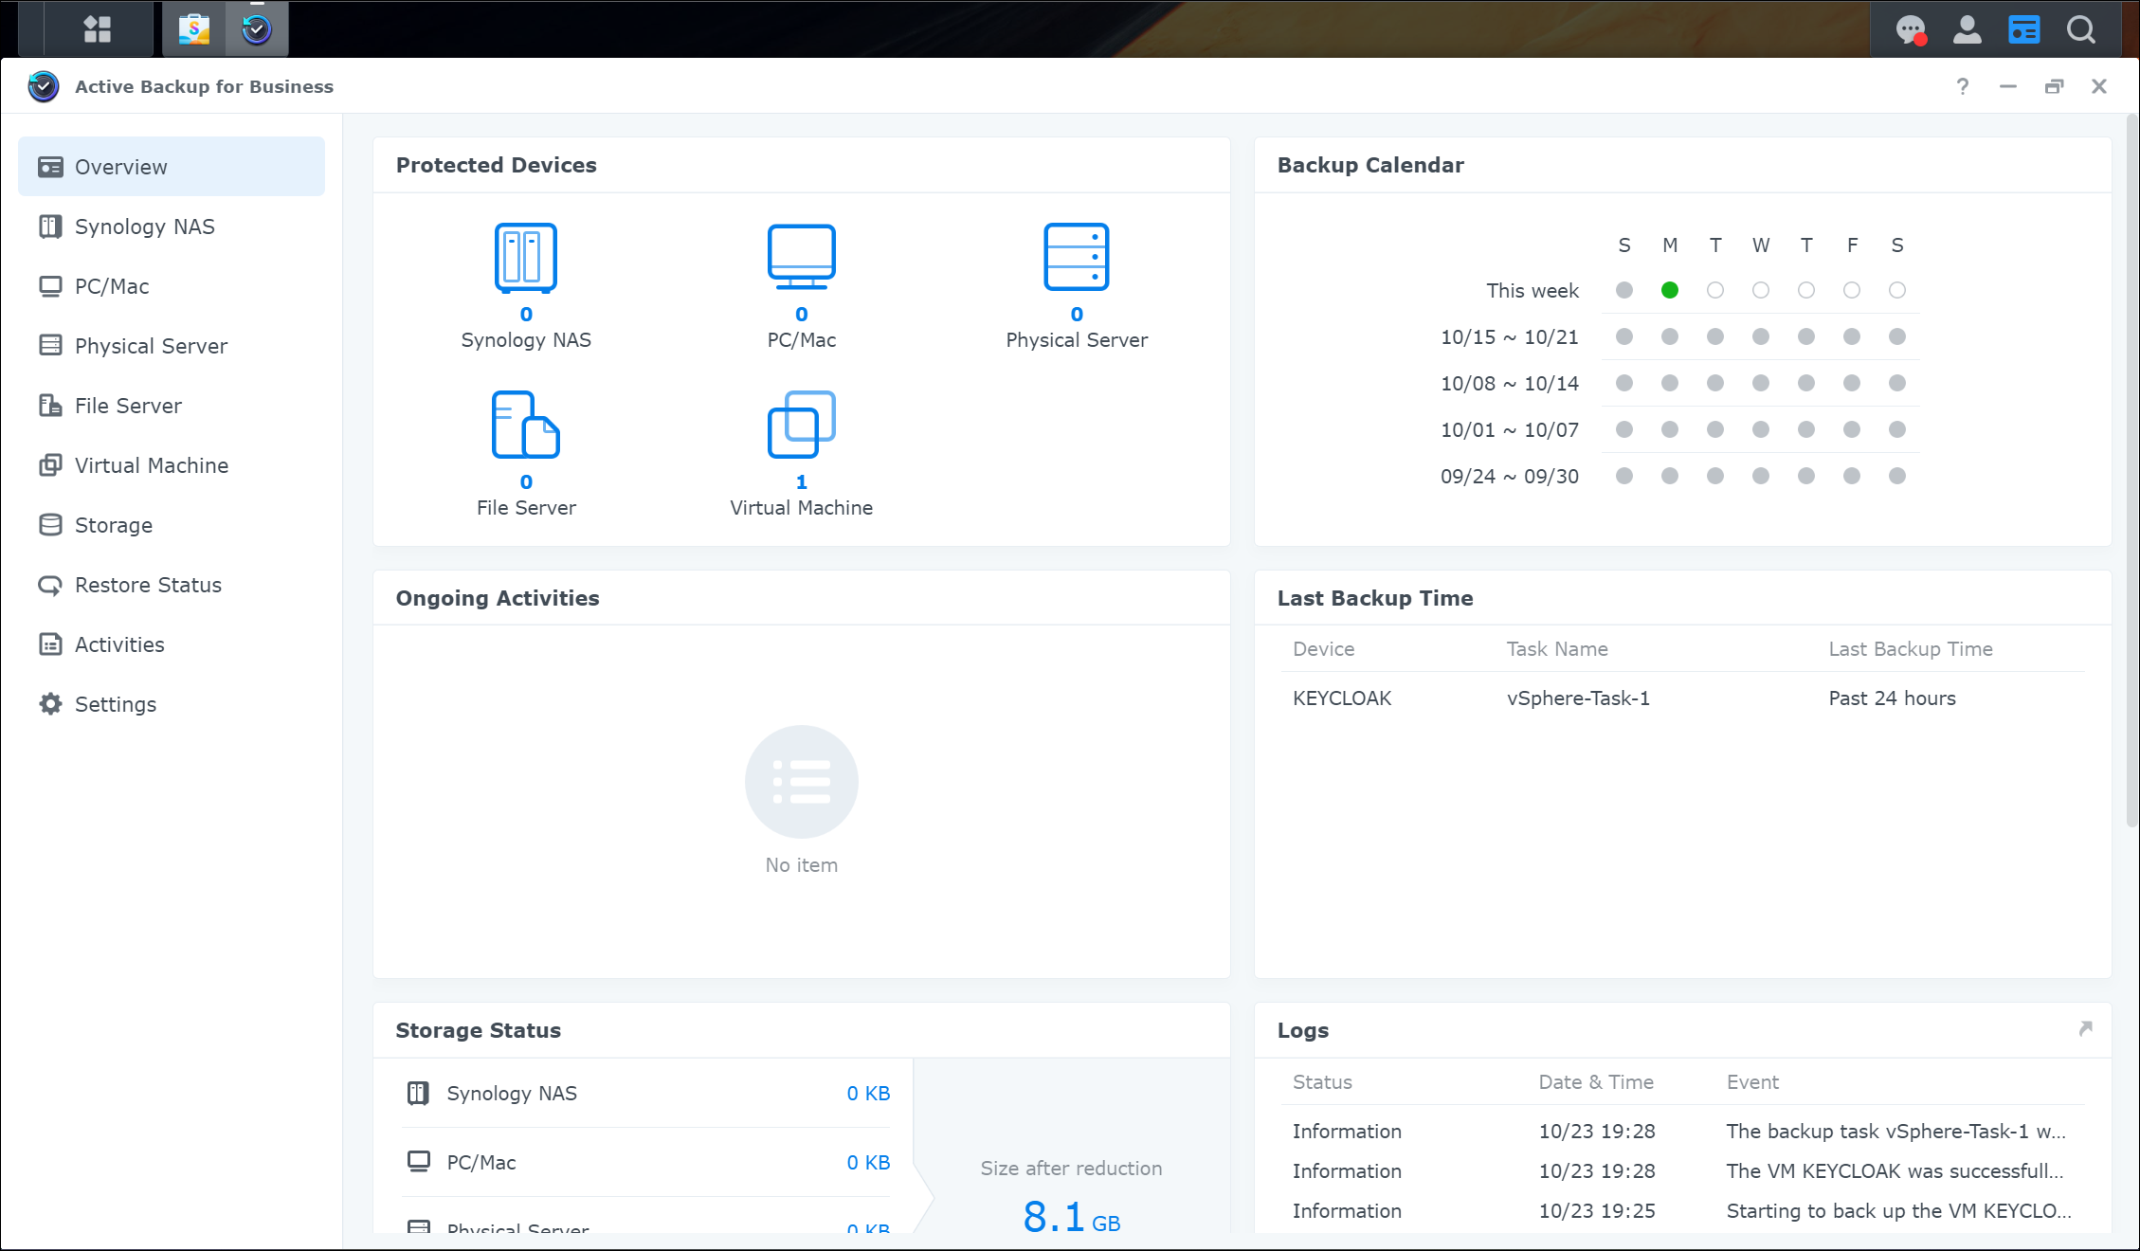The image size is (2140, 1251).
Task: Open Settings in the left sidebar
Action: click(115, 704)
